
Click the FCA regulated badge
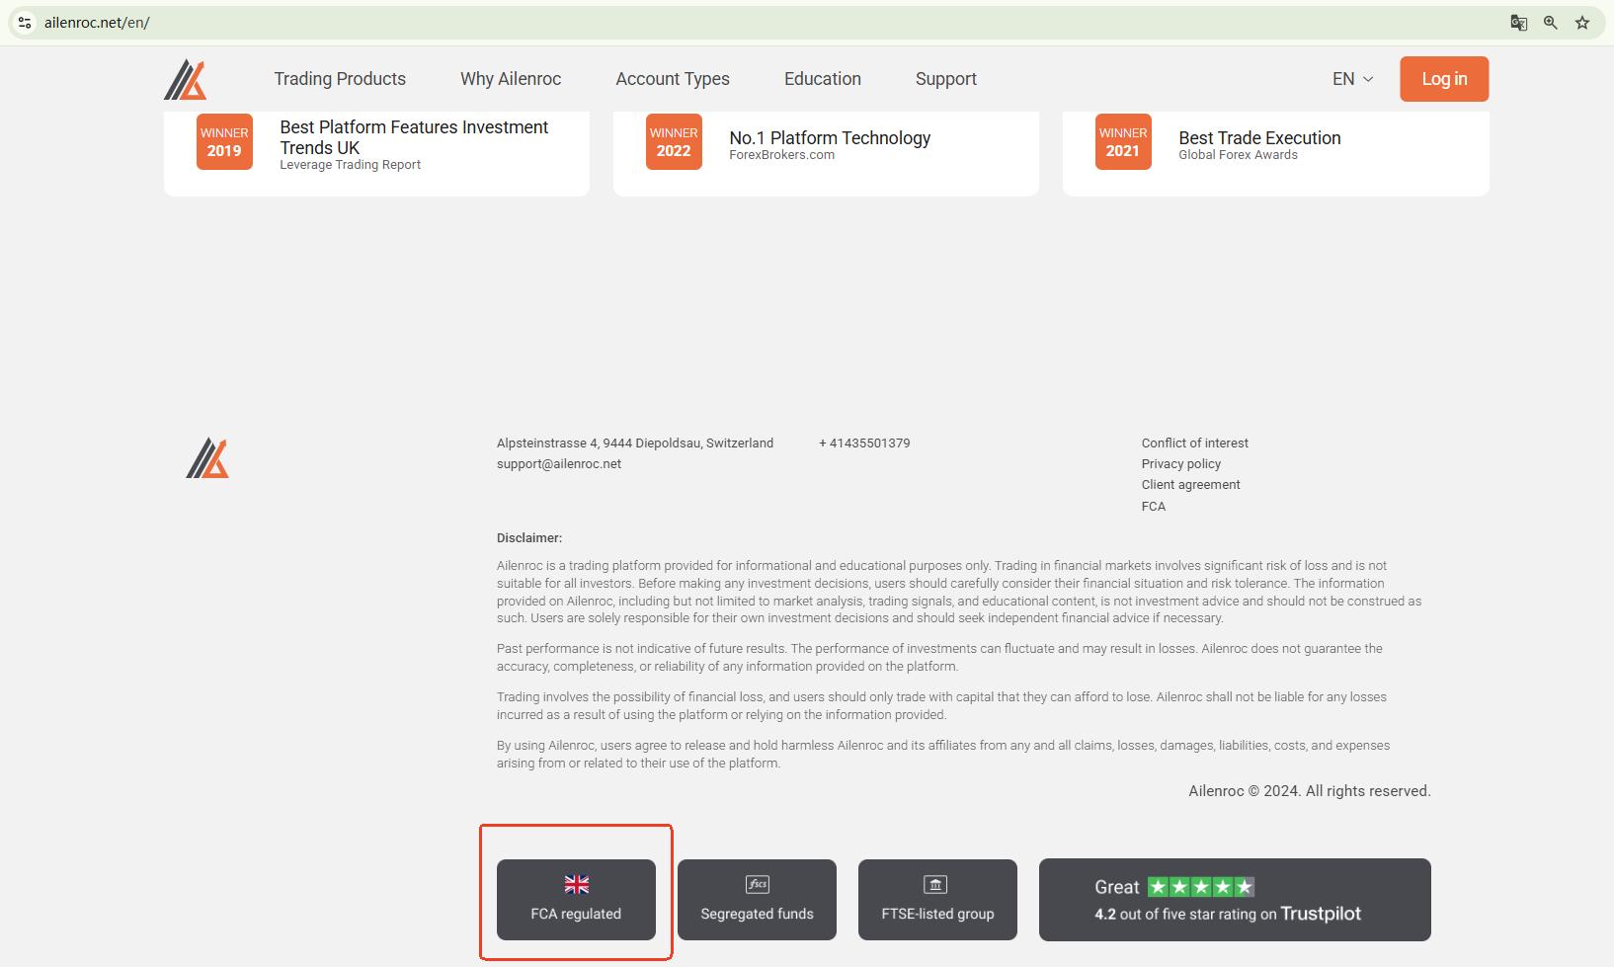(576, 900)
